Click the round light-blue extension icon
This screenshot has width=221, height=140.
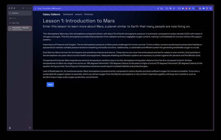(203, 8)
